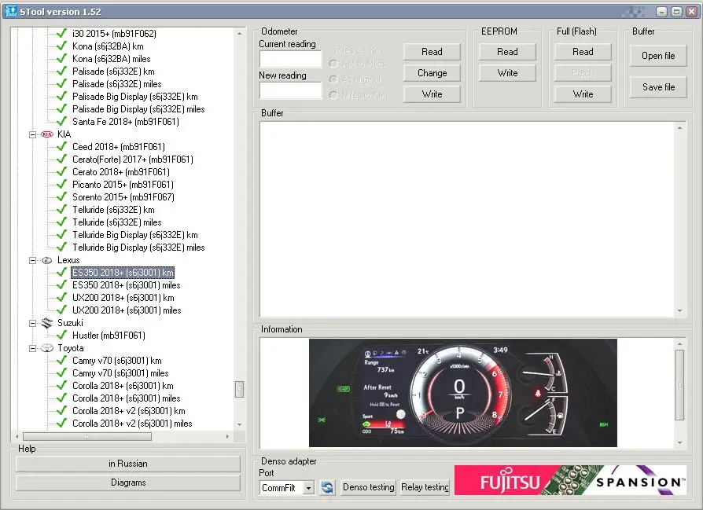Viewport: 703px width, 510px height.
Task: Click the Odometer Change button
Action: click(x=432, y=73)
